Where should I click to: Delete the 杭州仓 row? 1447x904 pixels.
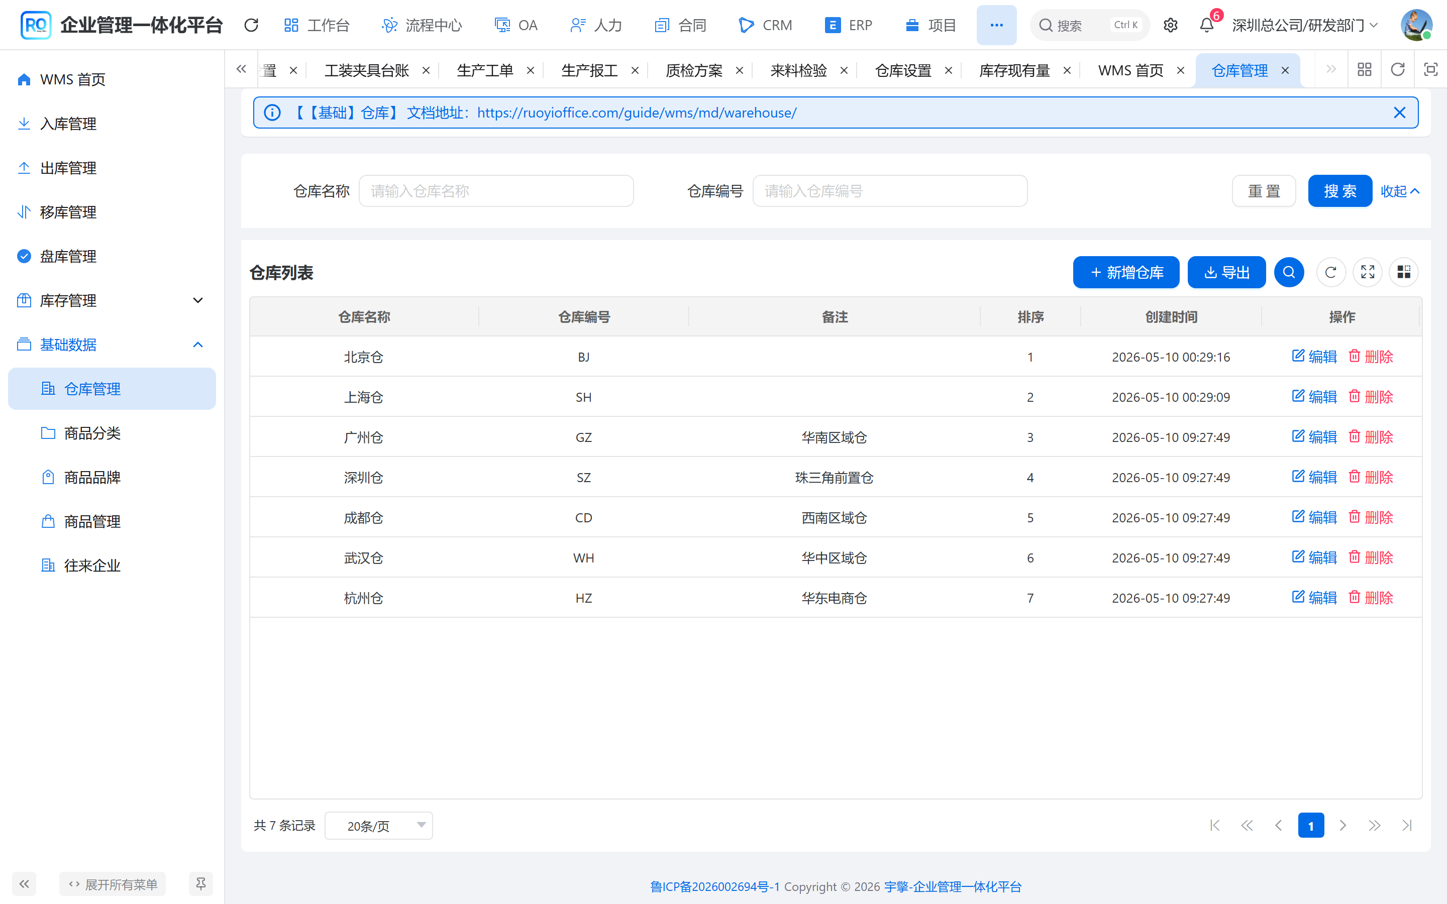point(1371,597)
